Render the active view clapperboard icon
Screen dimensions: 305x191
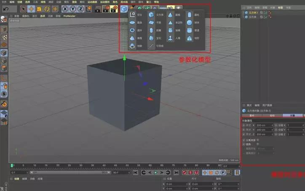[x=98, y=9]
